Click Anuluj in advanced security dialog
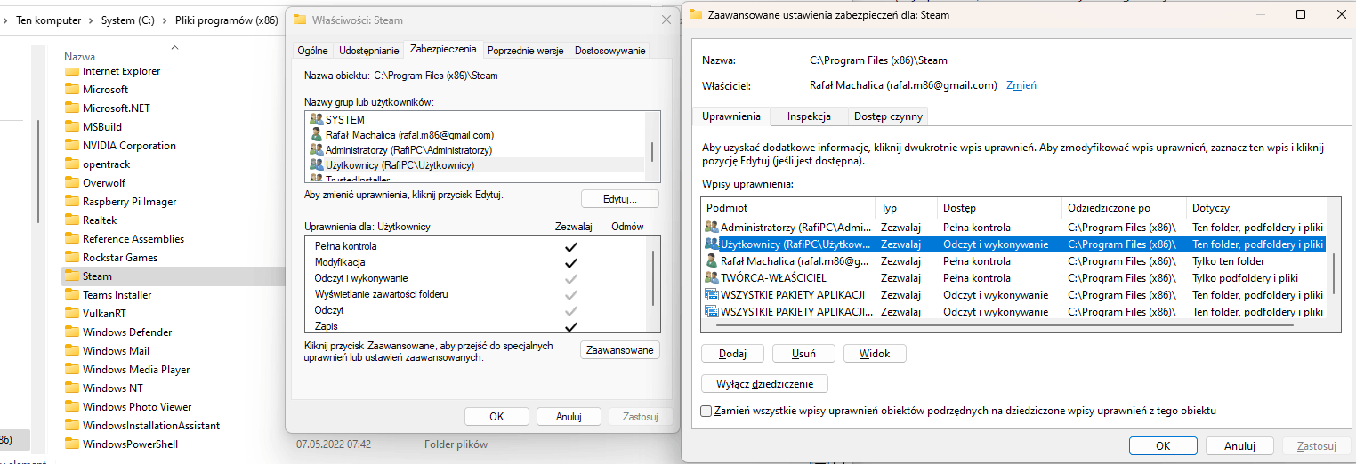Viewport: 1356px width, 464px height. [x=1239, y=446]
